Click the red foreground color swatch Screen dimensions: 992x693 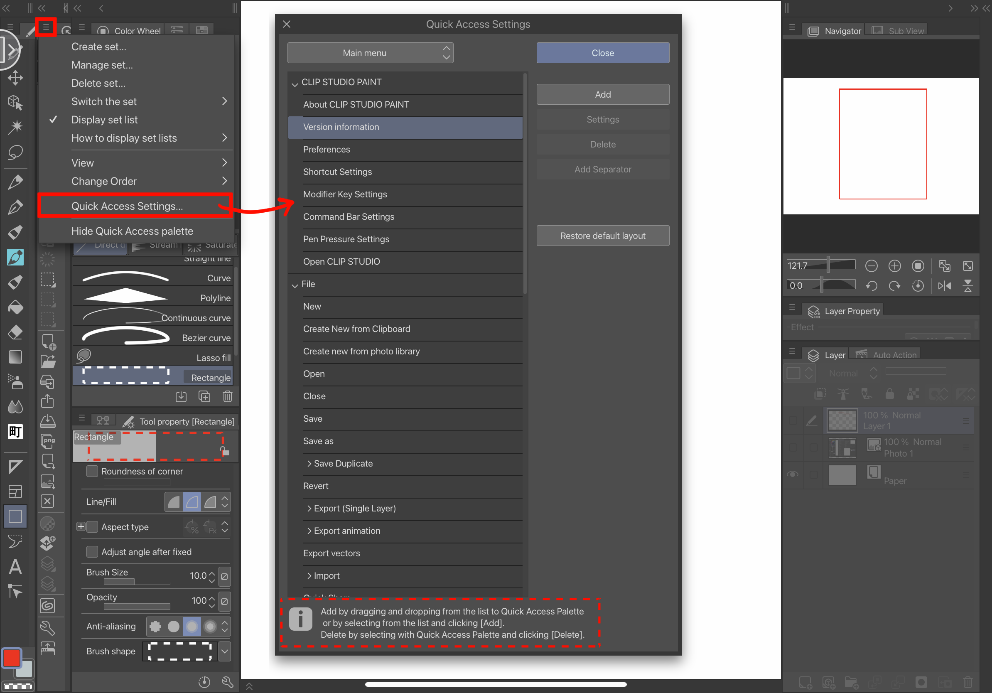click(x=11, y=658)
